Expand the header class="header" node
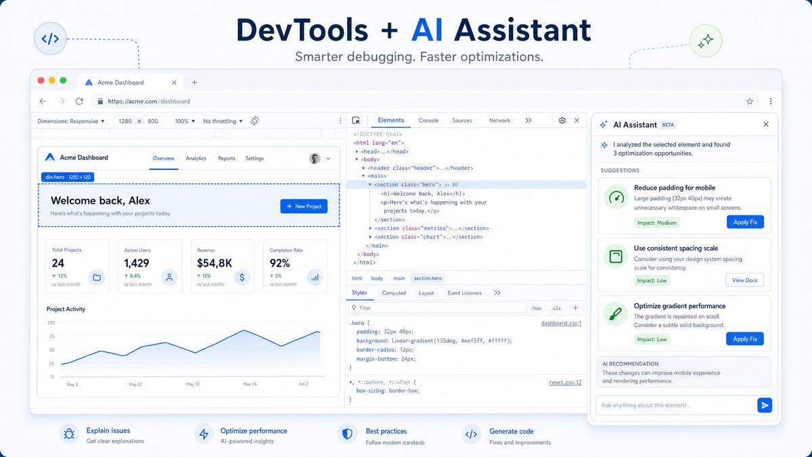 (x=364, y=168)
